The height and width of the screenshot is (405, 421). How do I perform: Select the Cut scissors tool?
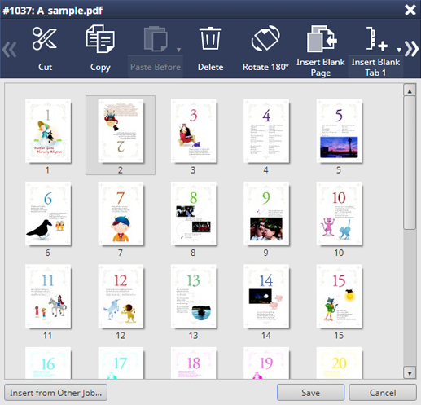tap(45, 39)
